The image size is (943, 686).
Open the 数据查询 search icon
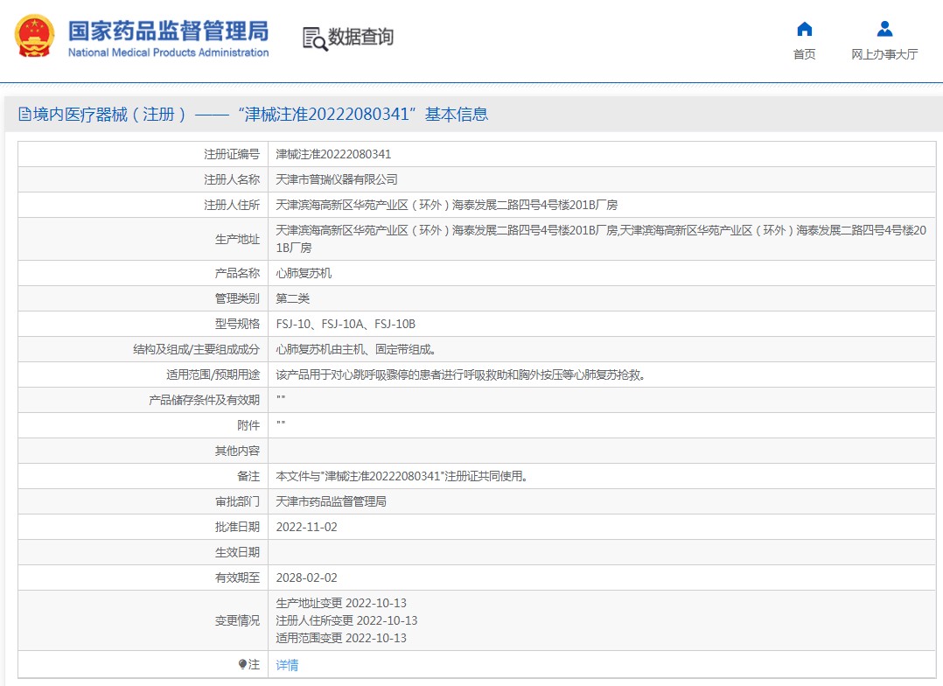(315, 38)
